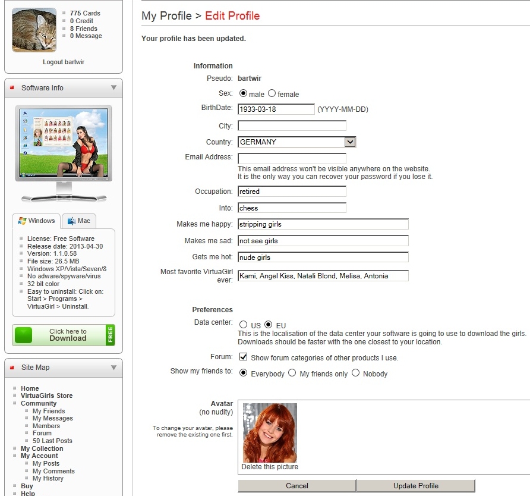Open My Account in site map

(x=39, y=456)
